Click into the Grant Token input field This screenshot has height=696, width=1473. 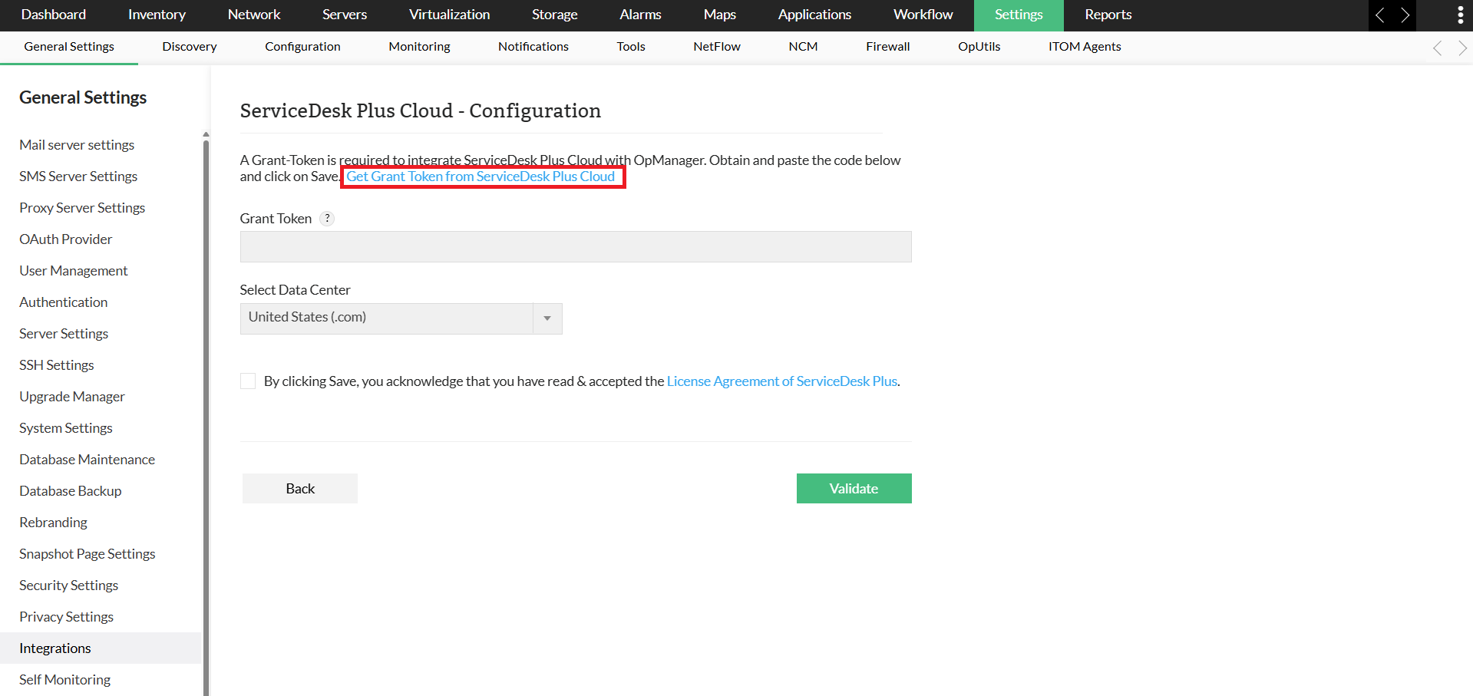pos(576,247)
